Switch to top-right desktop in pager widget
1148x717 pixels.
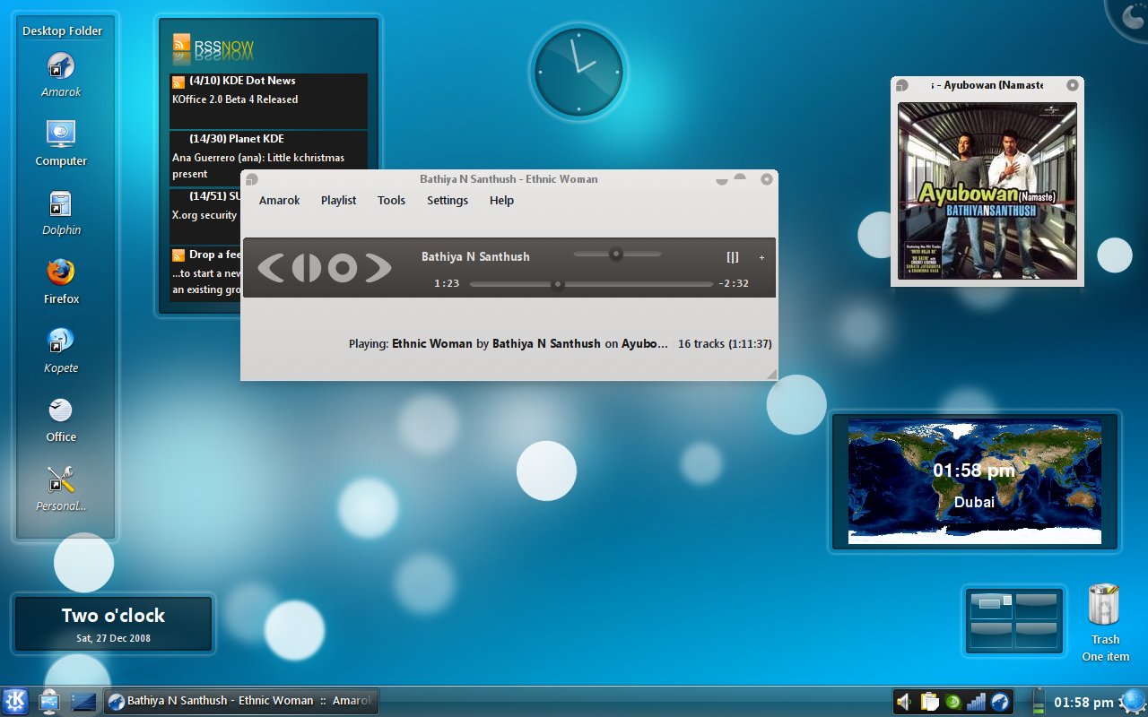click(x=1036, y=605)
